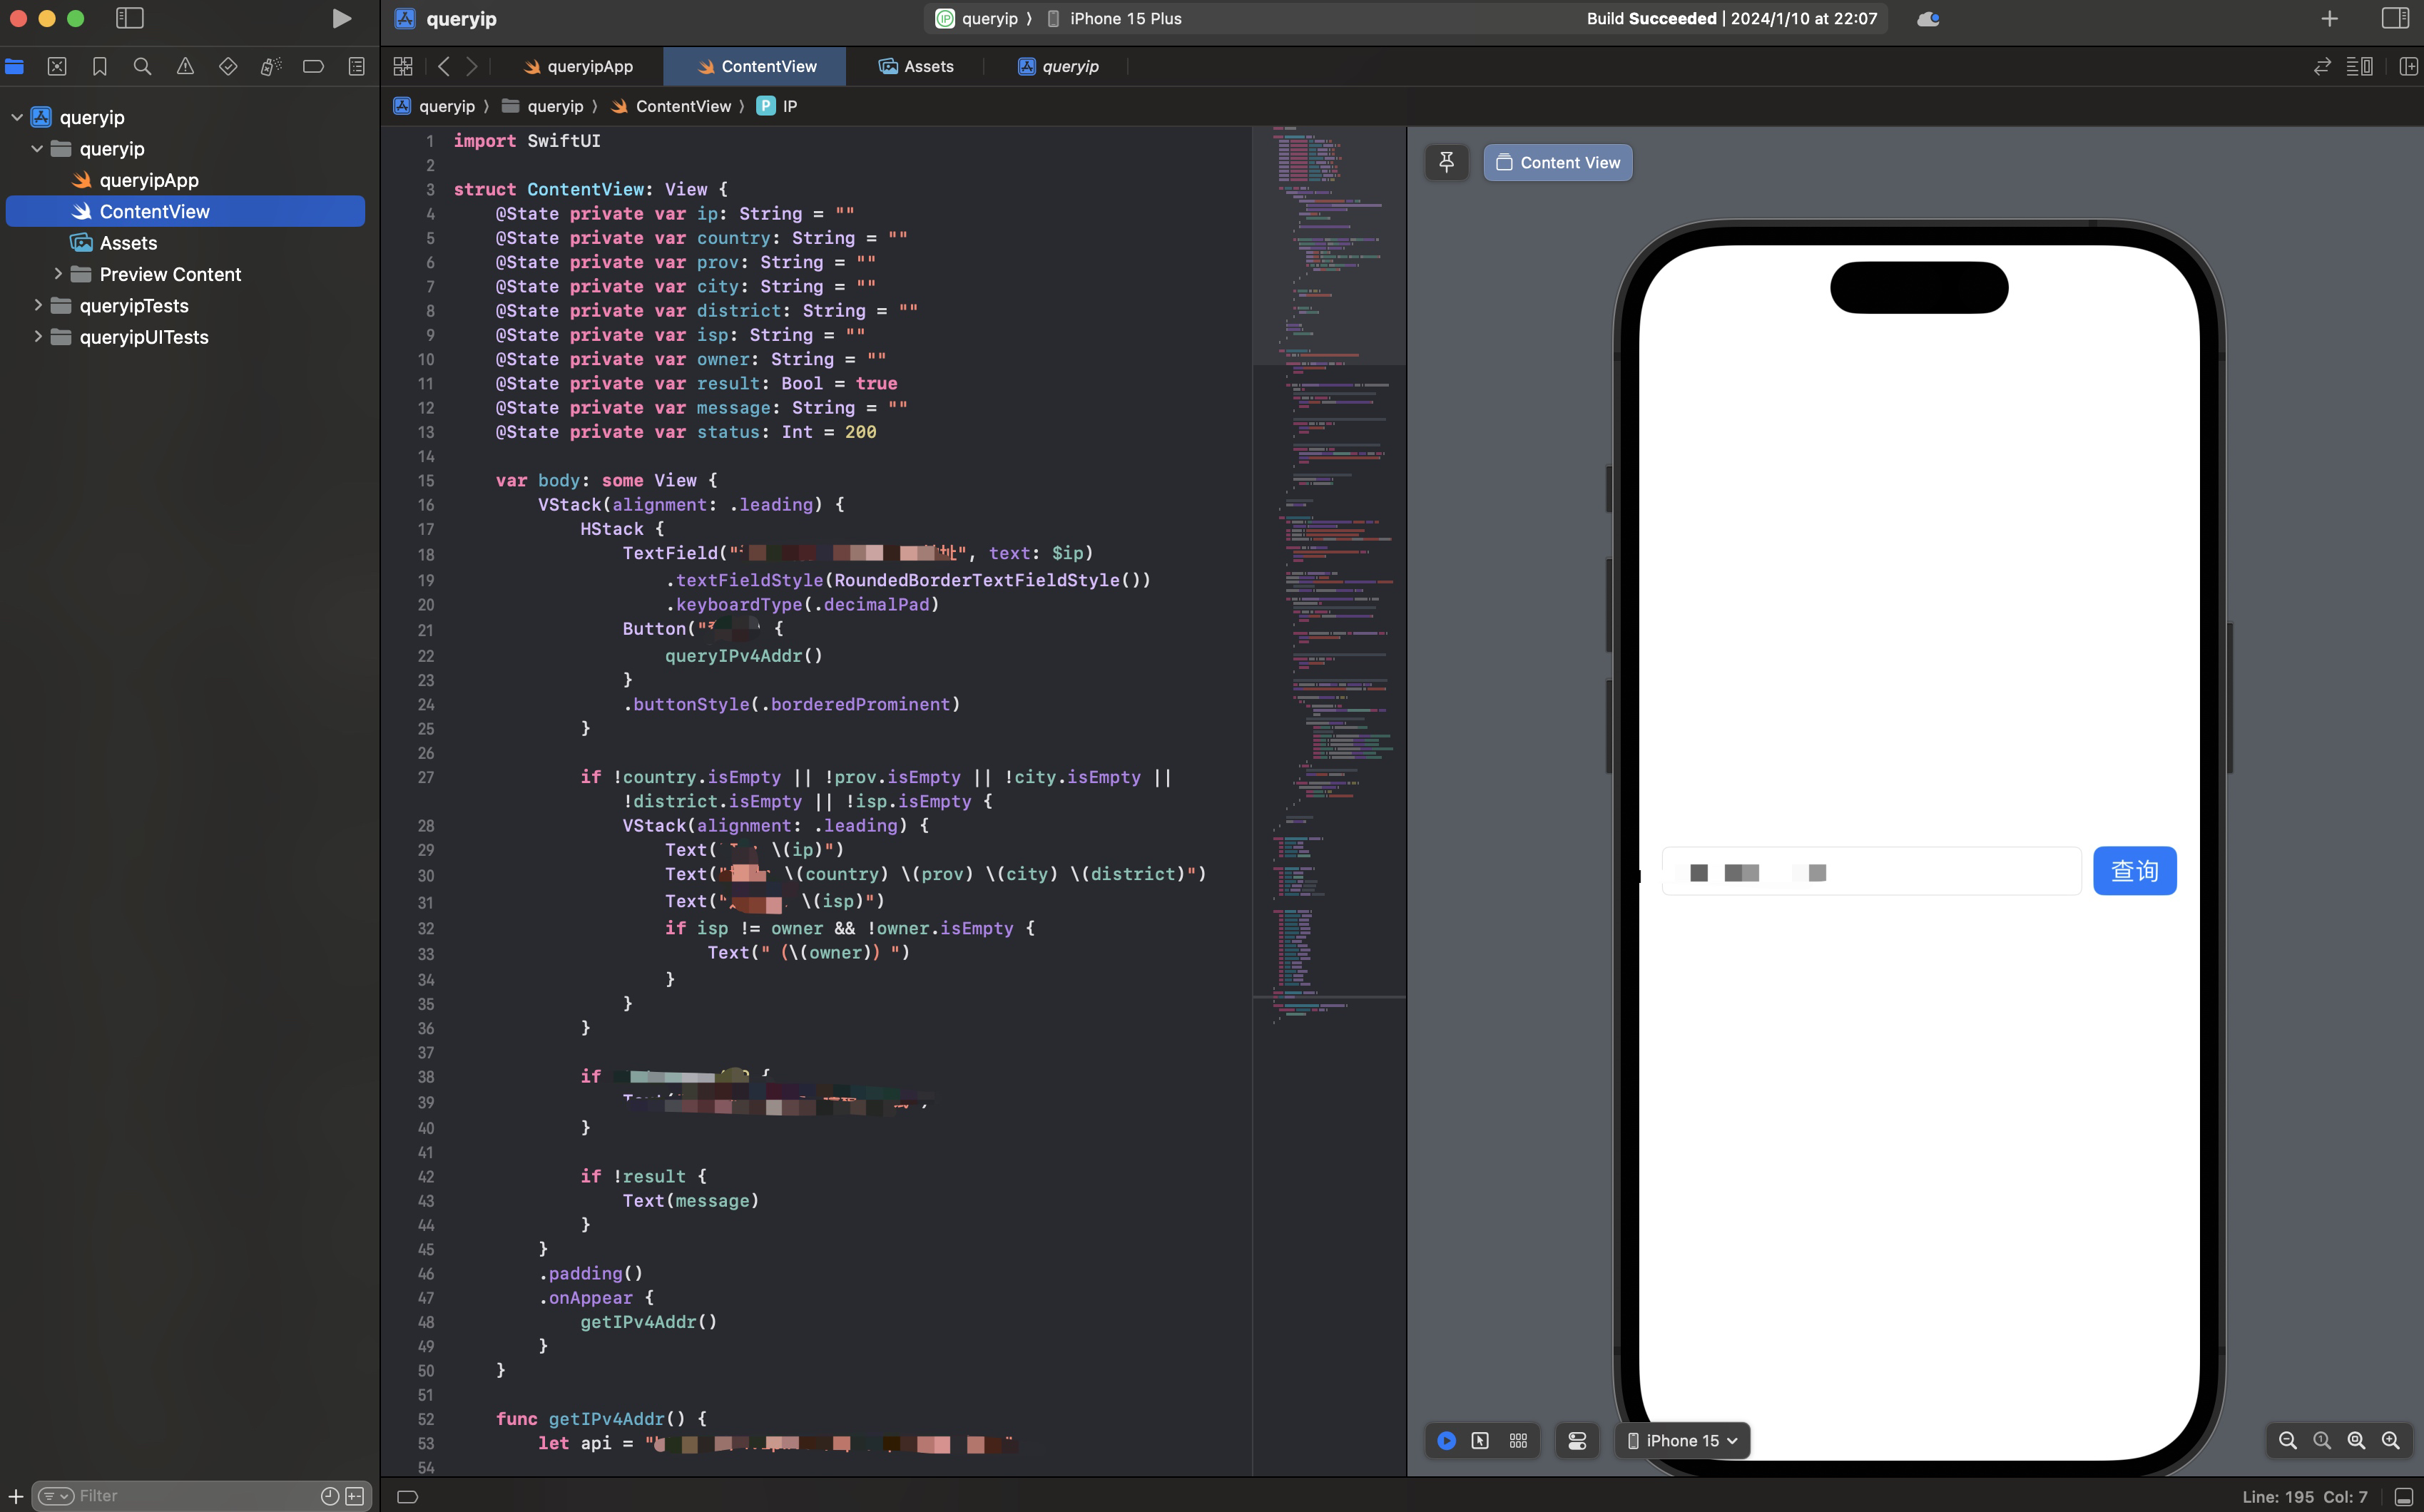Collapse the queryip folder group

(x=37, y=148)
